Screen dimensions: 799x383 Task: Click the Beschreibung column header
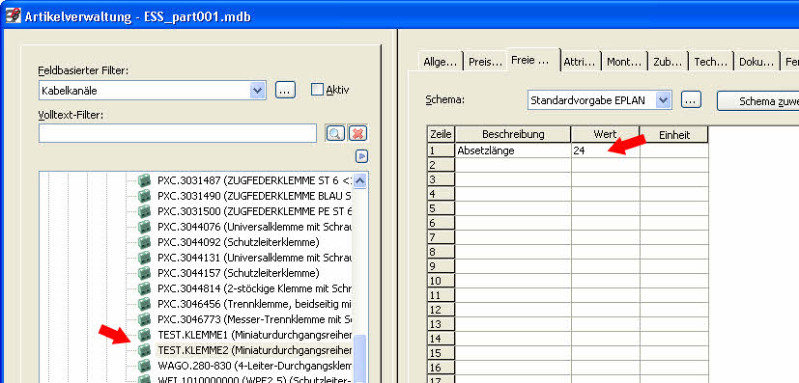[x=513, y=134]
